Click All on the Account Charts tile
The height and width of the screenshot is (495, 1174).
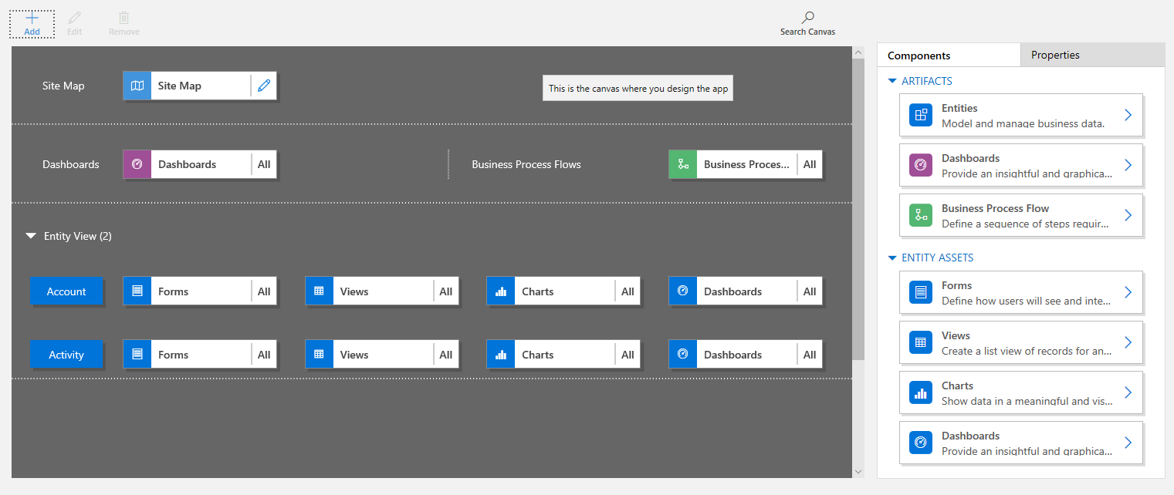(x=628, y=291)
